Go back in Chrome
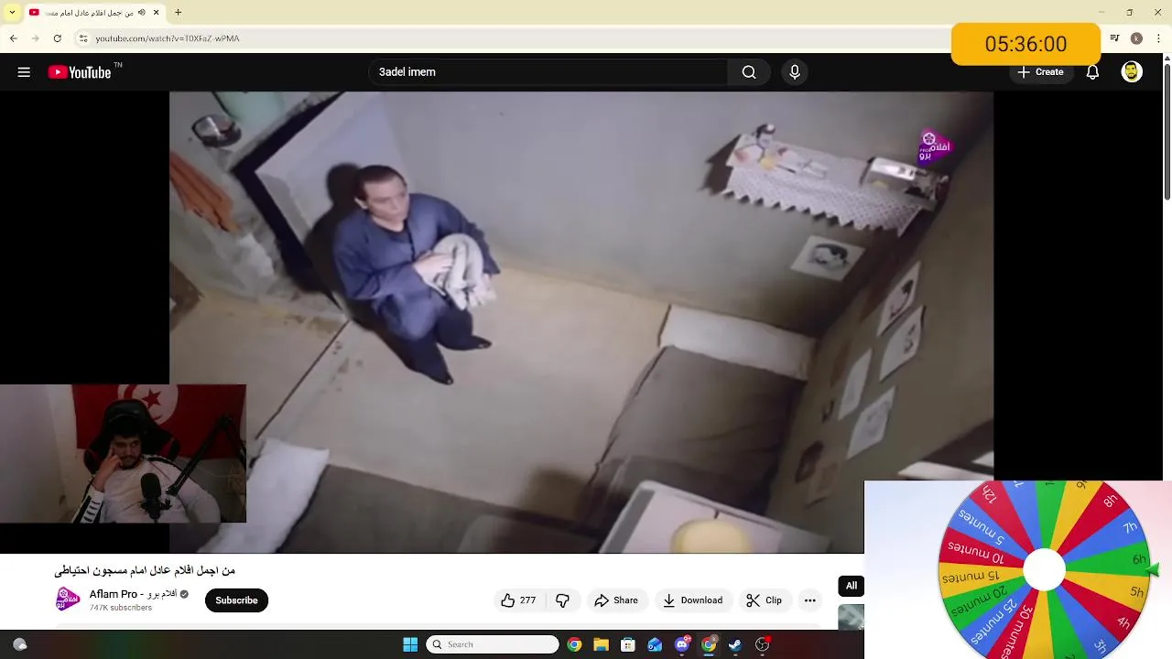 click(x=14, y=38)
